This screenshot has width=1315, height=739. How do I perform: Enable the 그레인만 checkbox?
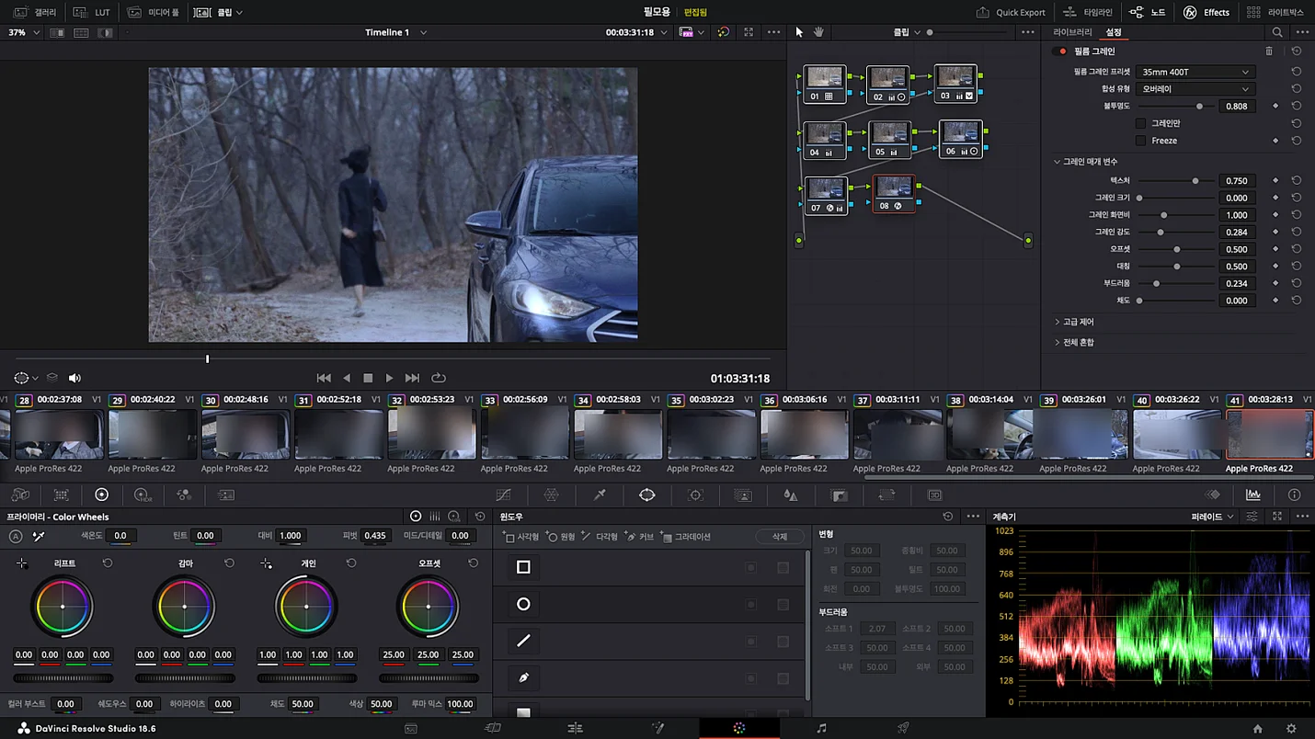tap(1140, 123)
